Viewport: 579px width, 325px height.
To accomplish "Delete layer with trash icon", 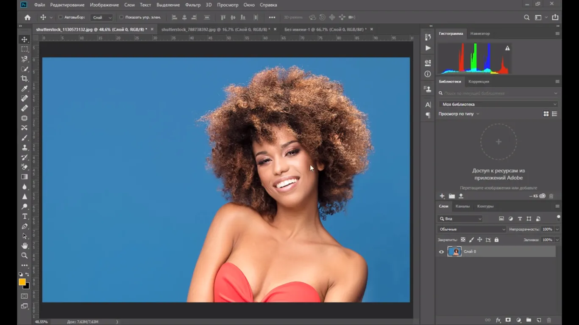I will [x=549, y=320].
